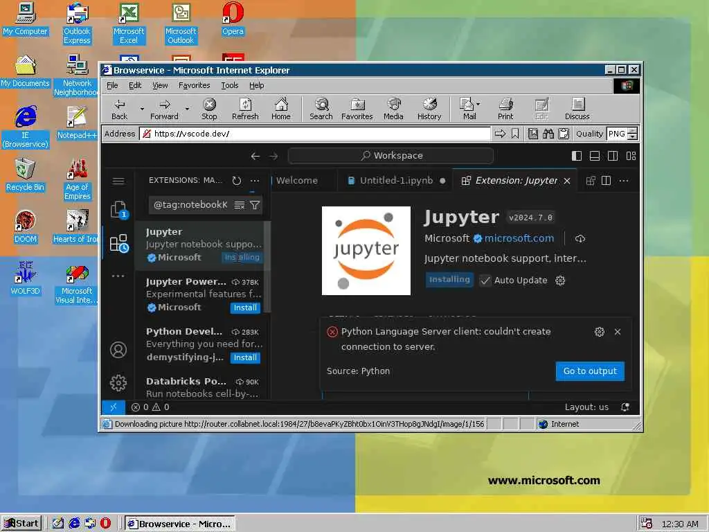Image resolution: width=709 pixels, height=532 pixels.
Task: Go back using VS Code arrow
Action: (255, 156)
